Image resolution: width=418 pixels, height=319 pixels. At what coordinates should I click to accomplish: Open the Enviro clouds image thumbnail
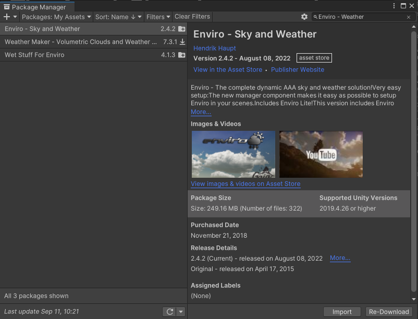pyautogui.click(x=233, y=154)
